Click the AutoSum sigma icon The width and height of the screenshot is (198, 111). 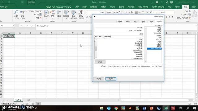(41, 11)
